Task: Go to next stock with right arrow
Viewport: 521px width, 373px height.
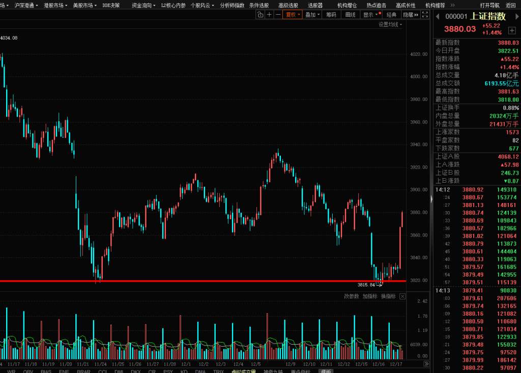Action: click(517, 17)
